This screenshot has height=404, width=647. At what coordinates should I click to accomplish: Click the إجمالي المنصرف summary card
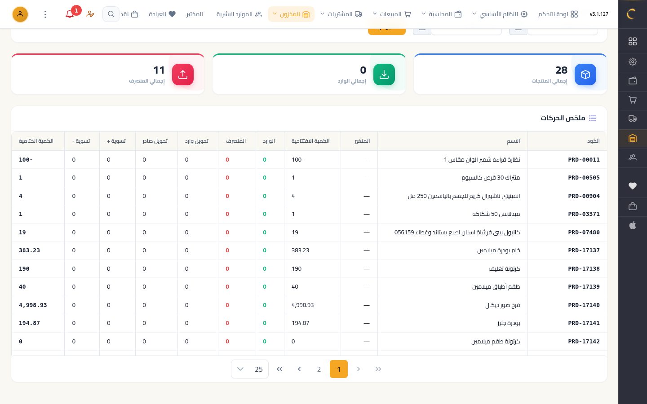click(x=108, y=74)
